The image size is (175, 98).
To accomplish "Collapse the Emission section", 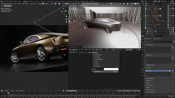I will [97, 66].
